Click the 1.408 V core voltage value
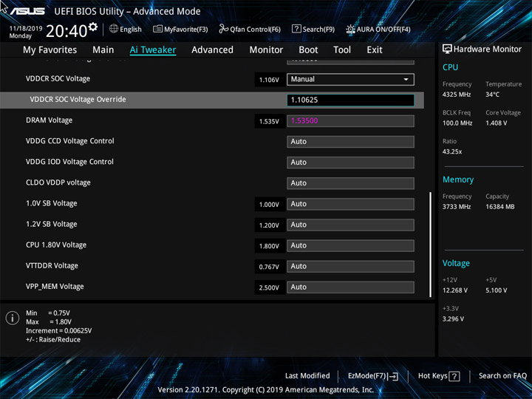Viewport: 532px width, 399px height. (x=497, y=123)
